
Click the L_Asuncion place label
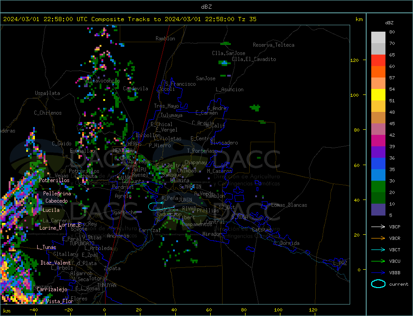(x=230, y=89)
